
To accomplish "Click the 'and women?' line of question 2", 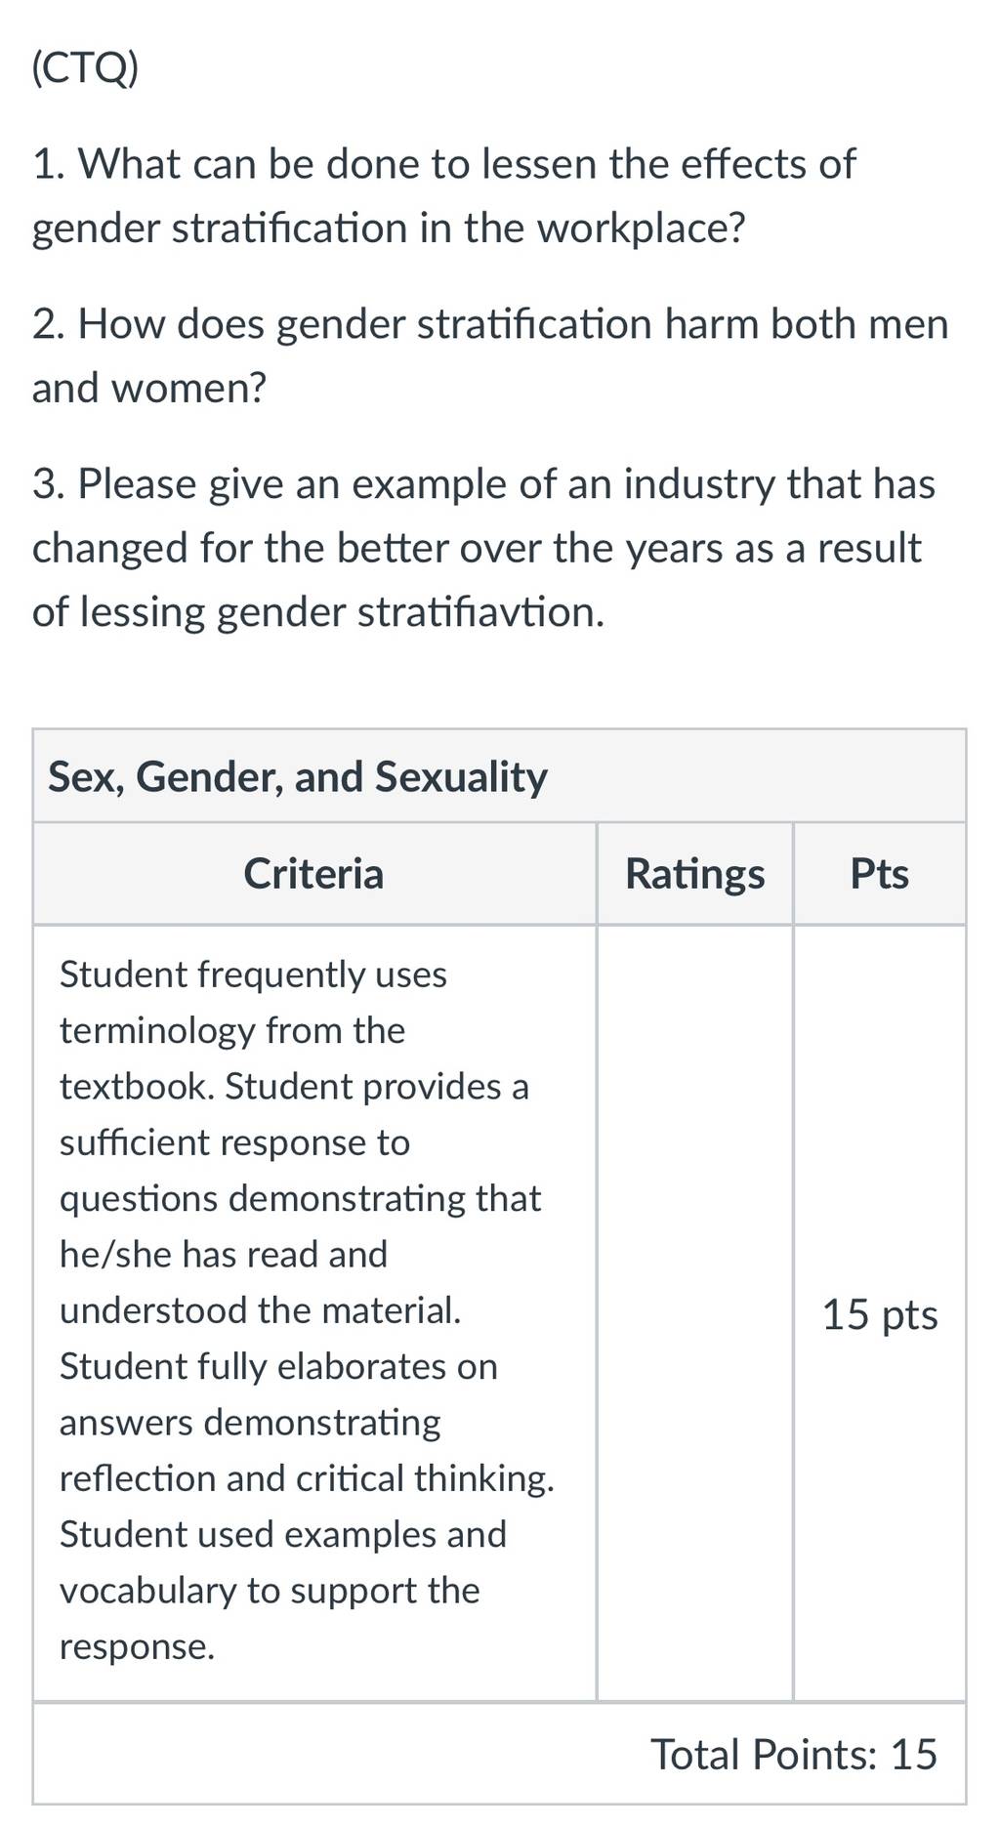I will 149,389.
